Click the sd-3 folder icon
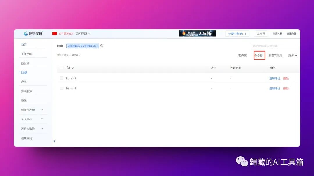The height and width of the screenshot is (176, 314). tap(67, 78)
